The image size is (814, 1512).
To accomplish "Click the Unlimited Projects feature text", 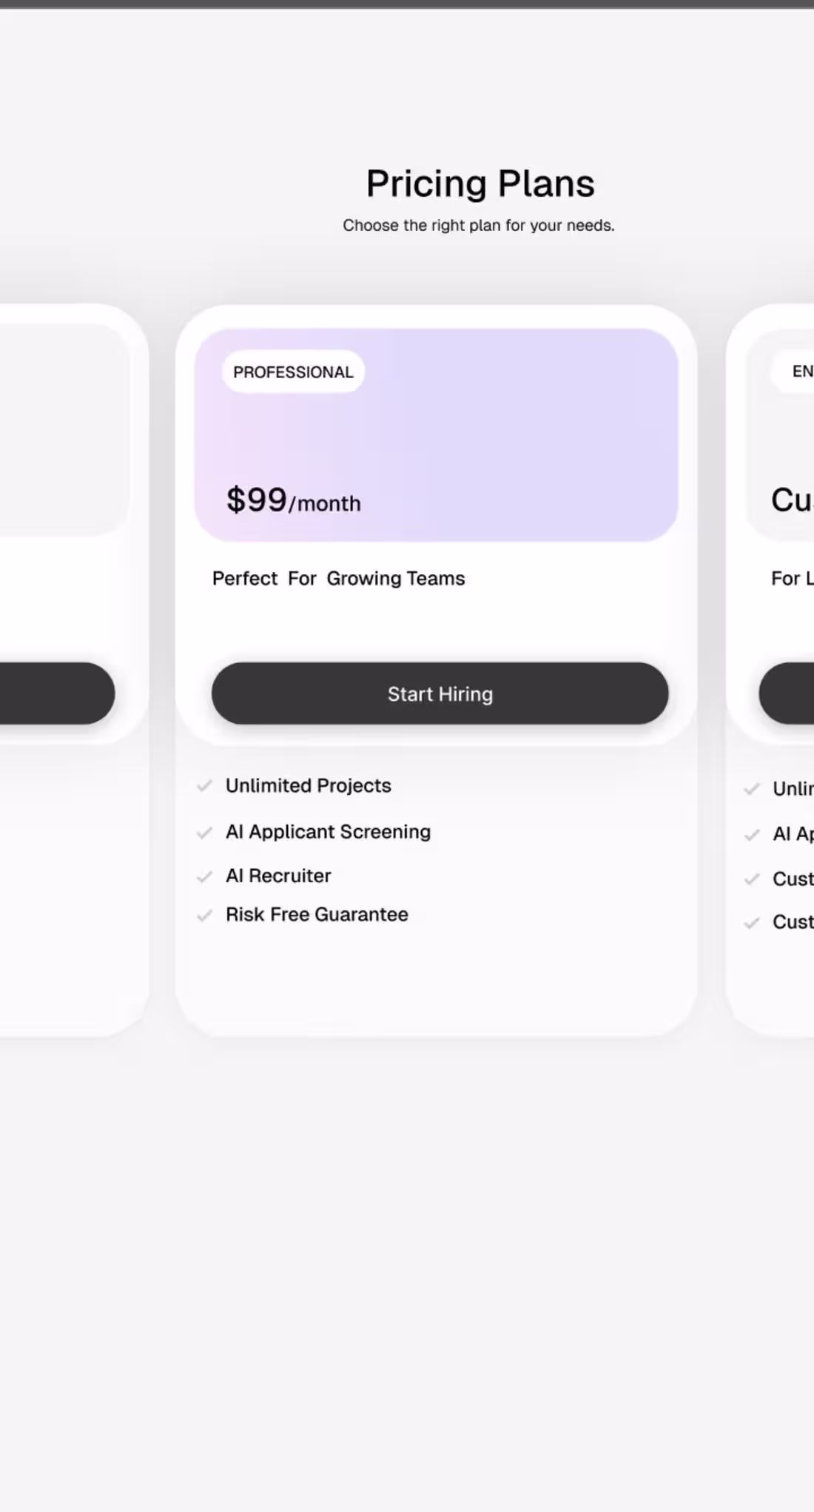I will point(308,786).
